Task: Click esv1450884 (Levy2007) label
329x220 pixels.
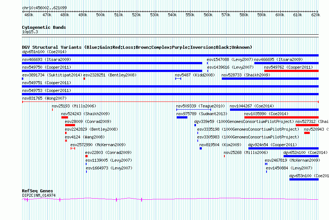Action: pos(289,168)
